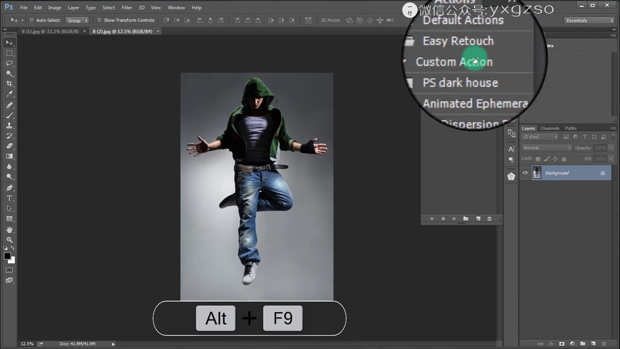This screenshot has width=620, height=349.
Task: Switch to the Paths tab
Action: click(x=571, y=128)
